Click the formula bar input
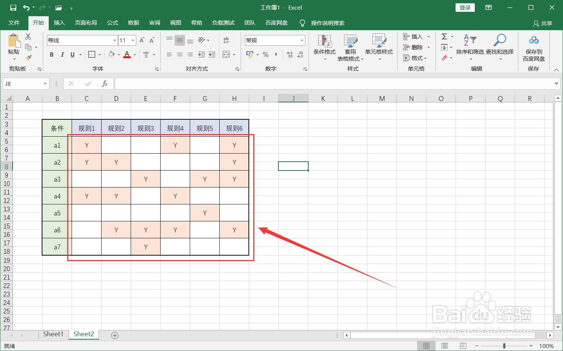Viewport: 563px width, 351px height. 334,84
